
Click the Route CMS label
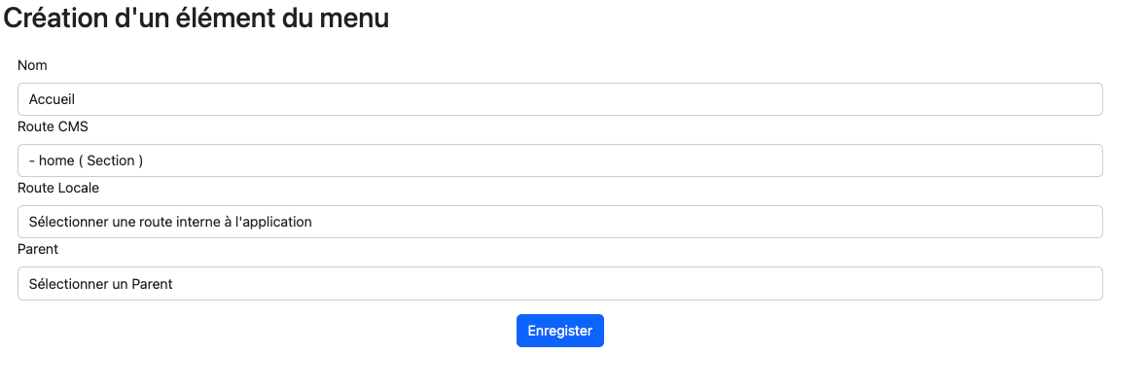pyautogui.click(x=54, y=126)
